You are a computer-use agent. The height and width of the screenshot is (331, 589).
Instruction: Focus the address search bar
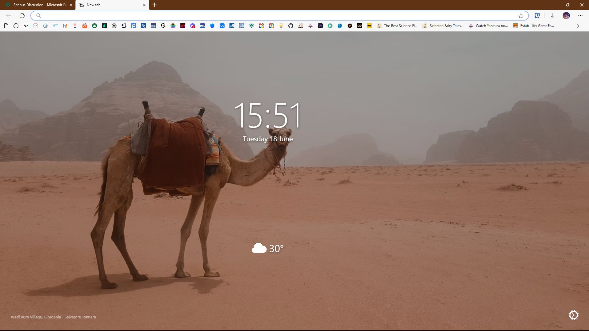[x=276, y=16]
